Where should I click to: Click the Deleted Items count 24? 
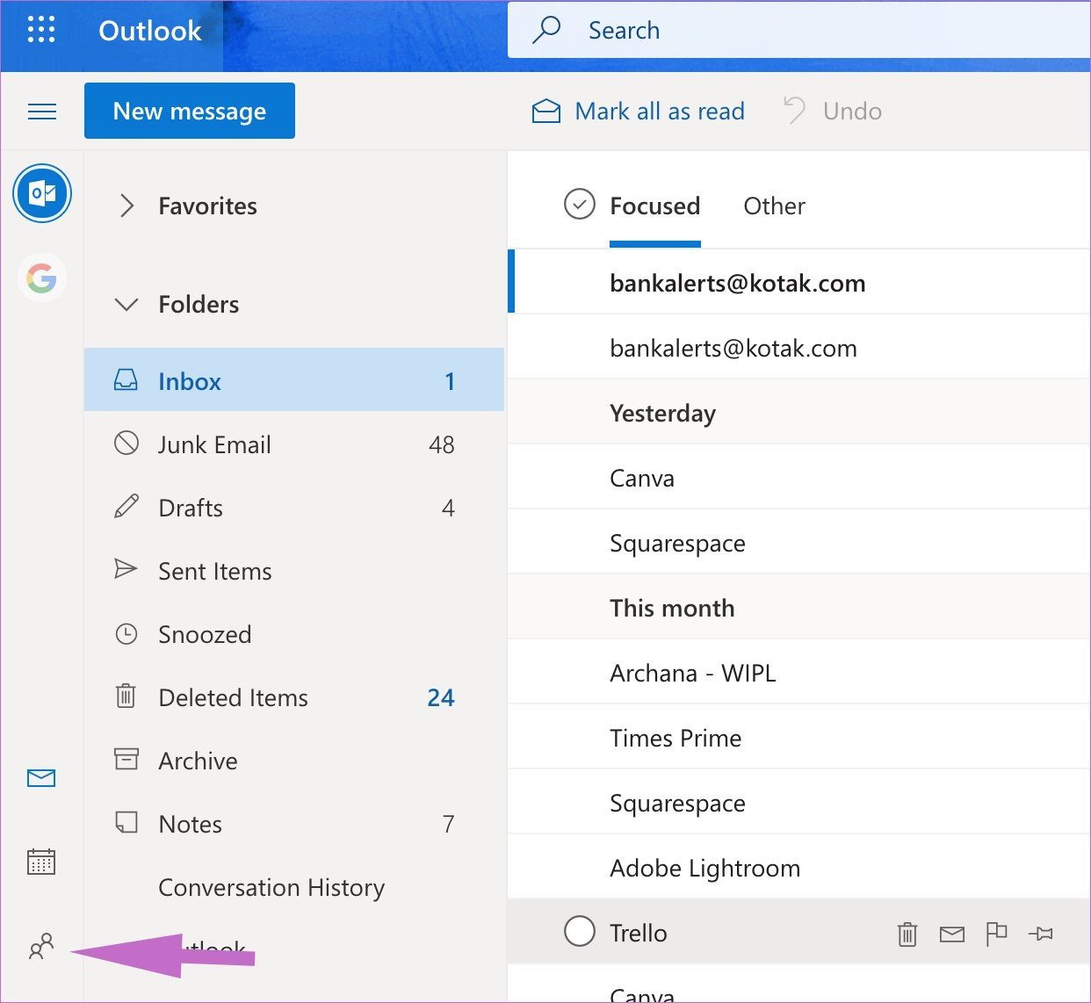tap(441, 697)
